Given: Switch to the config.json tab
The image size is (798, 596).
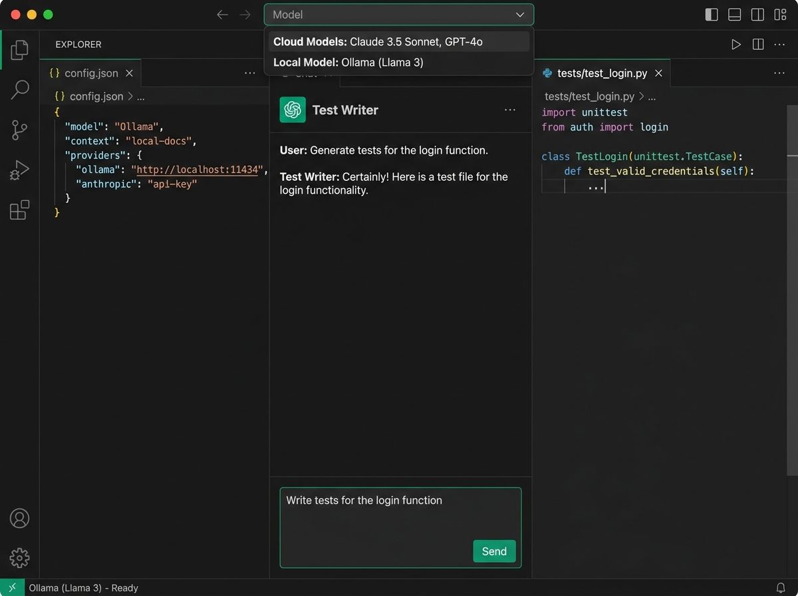Looking at the screenshot, I should (x=90, y=73).
